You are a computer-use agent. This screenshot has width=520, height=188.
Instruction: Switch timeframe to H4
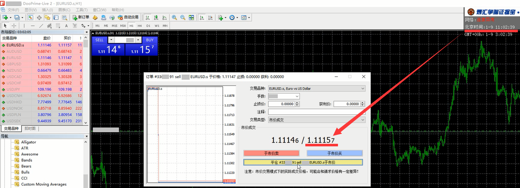140,26
